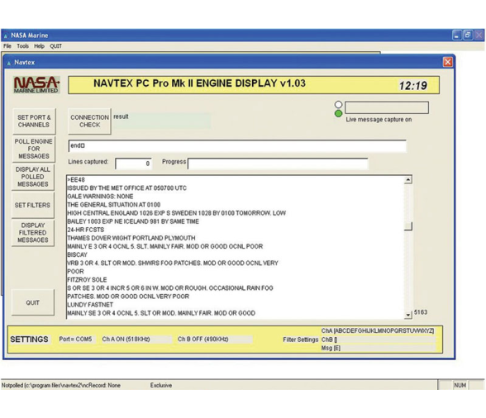The width and height of the screenshot is (486, 418).
Task: Click the '>EE48' message line
Action: click(76, 180)
